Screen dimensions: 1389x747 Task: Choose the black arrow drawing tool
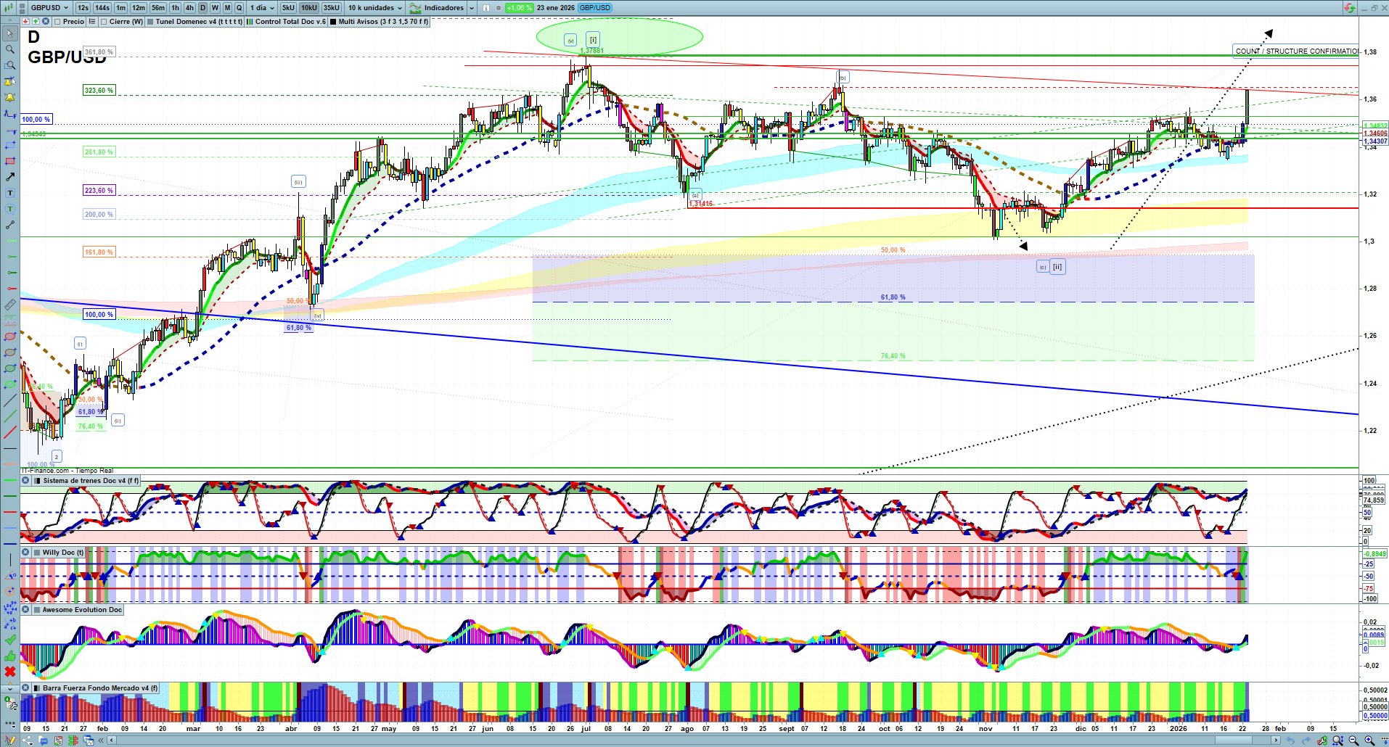click(10, 177)
